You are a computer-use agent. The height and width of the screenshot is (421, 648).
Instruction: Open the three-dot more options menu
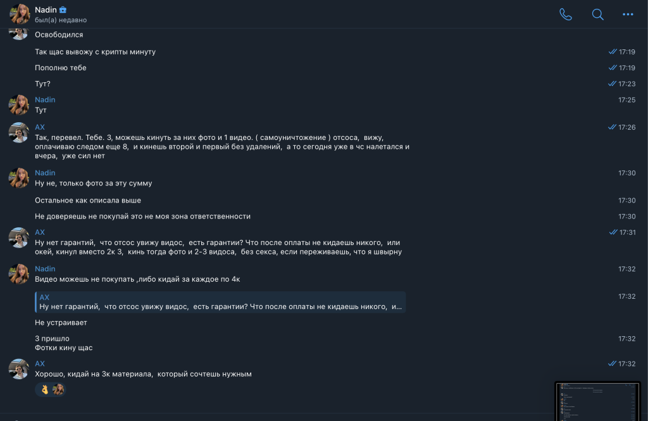628,15
